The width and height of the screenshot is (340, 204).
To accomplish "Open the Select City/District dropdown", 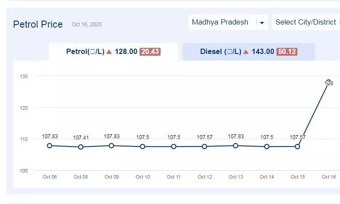I will 305,22.
